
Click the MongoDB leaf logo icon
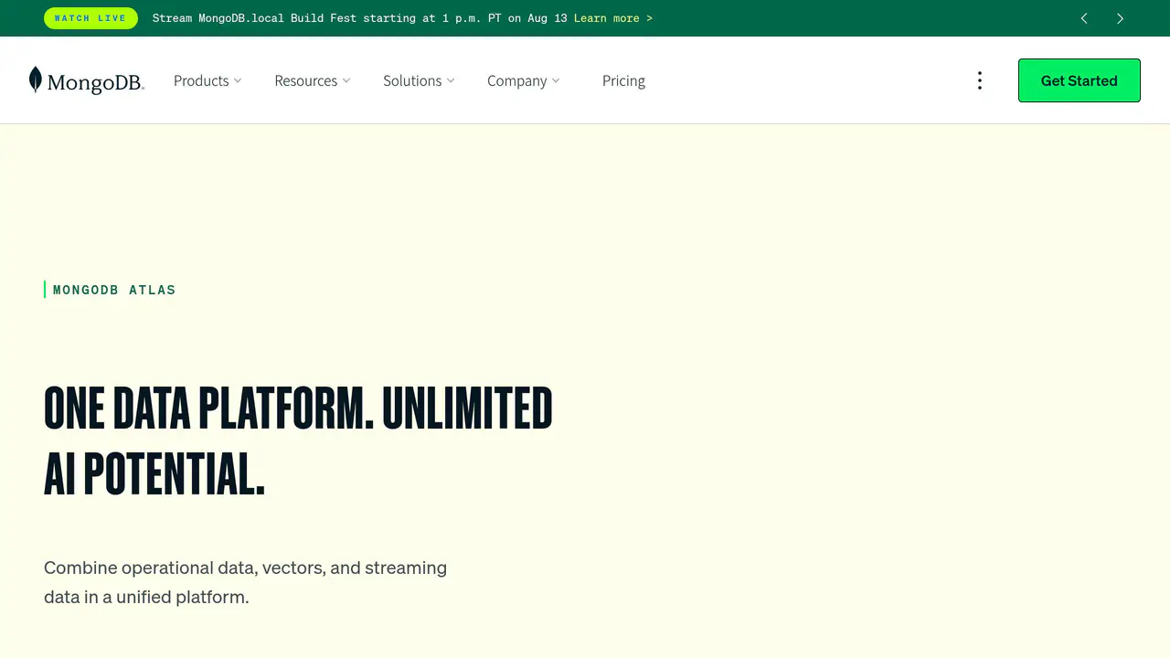click(x=36, y=80)
